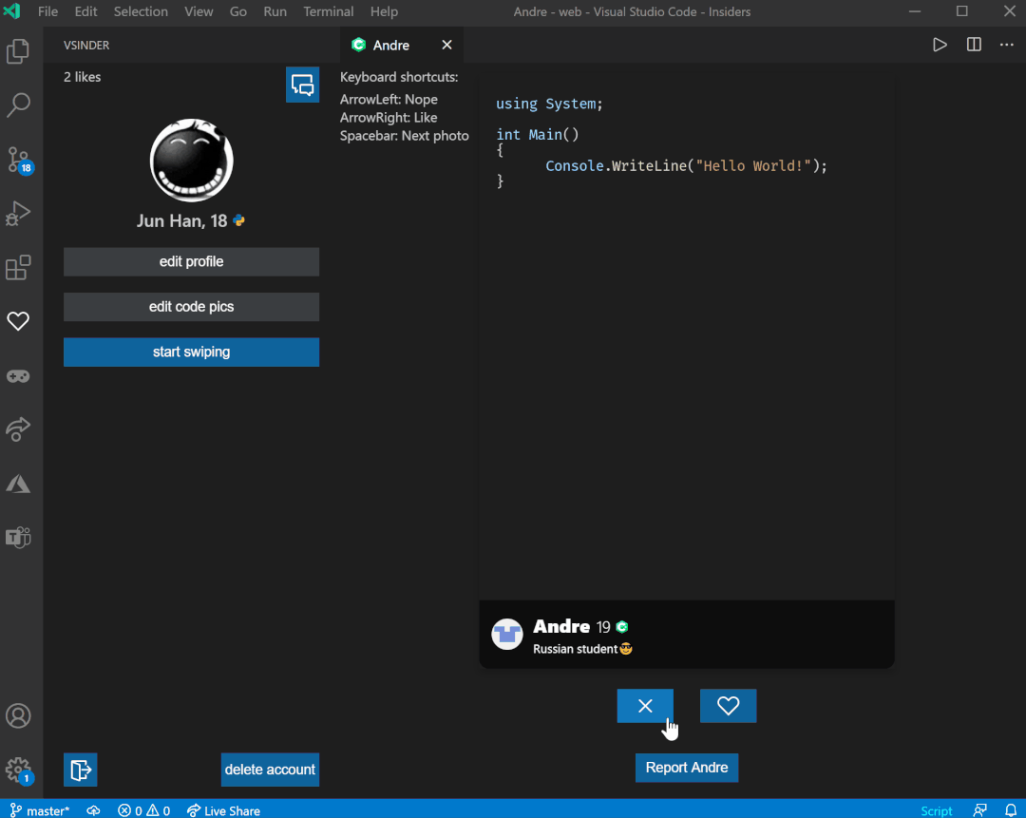The image size is (1026, 818).
Task: Open the Live Share view in activity bar
Action: [x=18, y=429]
